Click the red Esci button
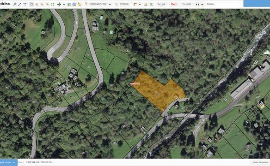Screen dimensions: 270x166 coord(174,4)
